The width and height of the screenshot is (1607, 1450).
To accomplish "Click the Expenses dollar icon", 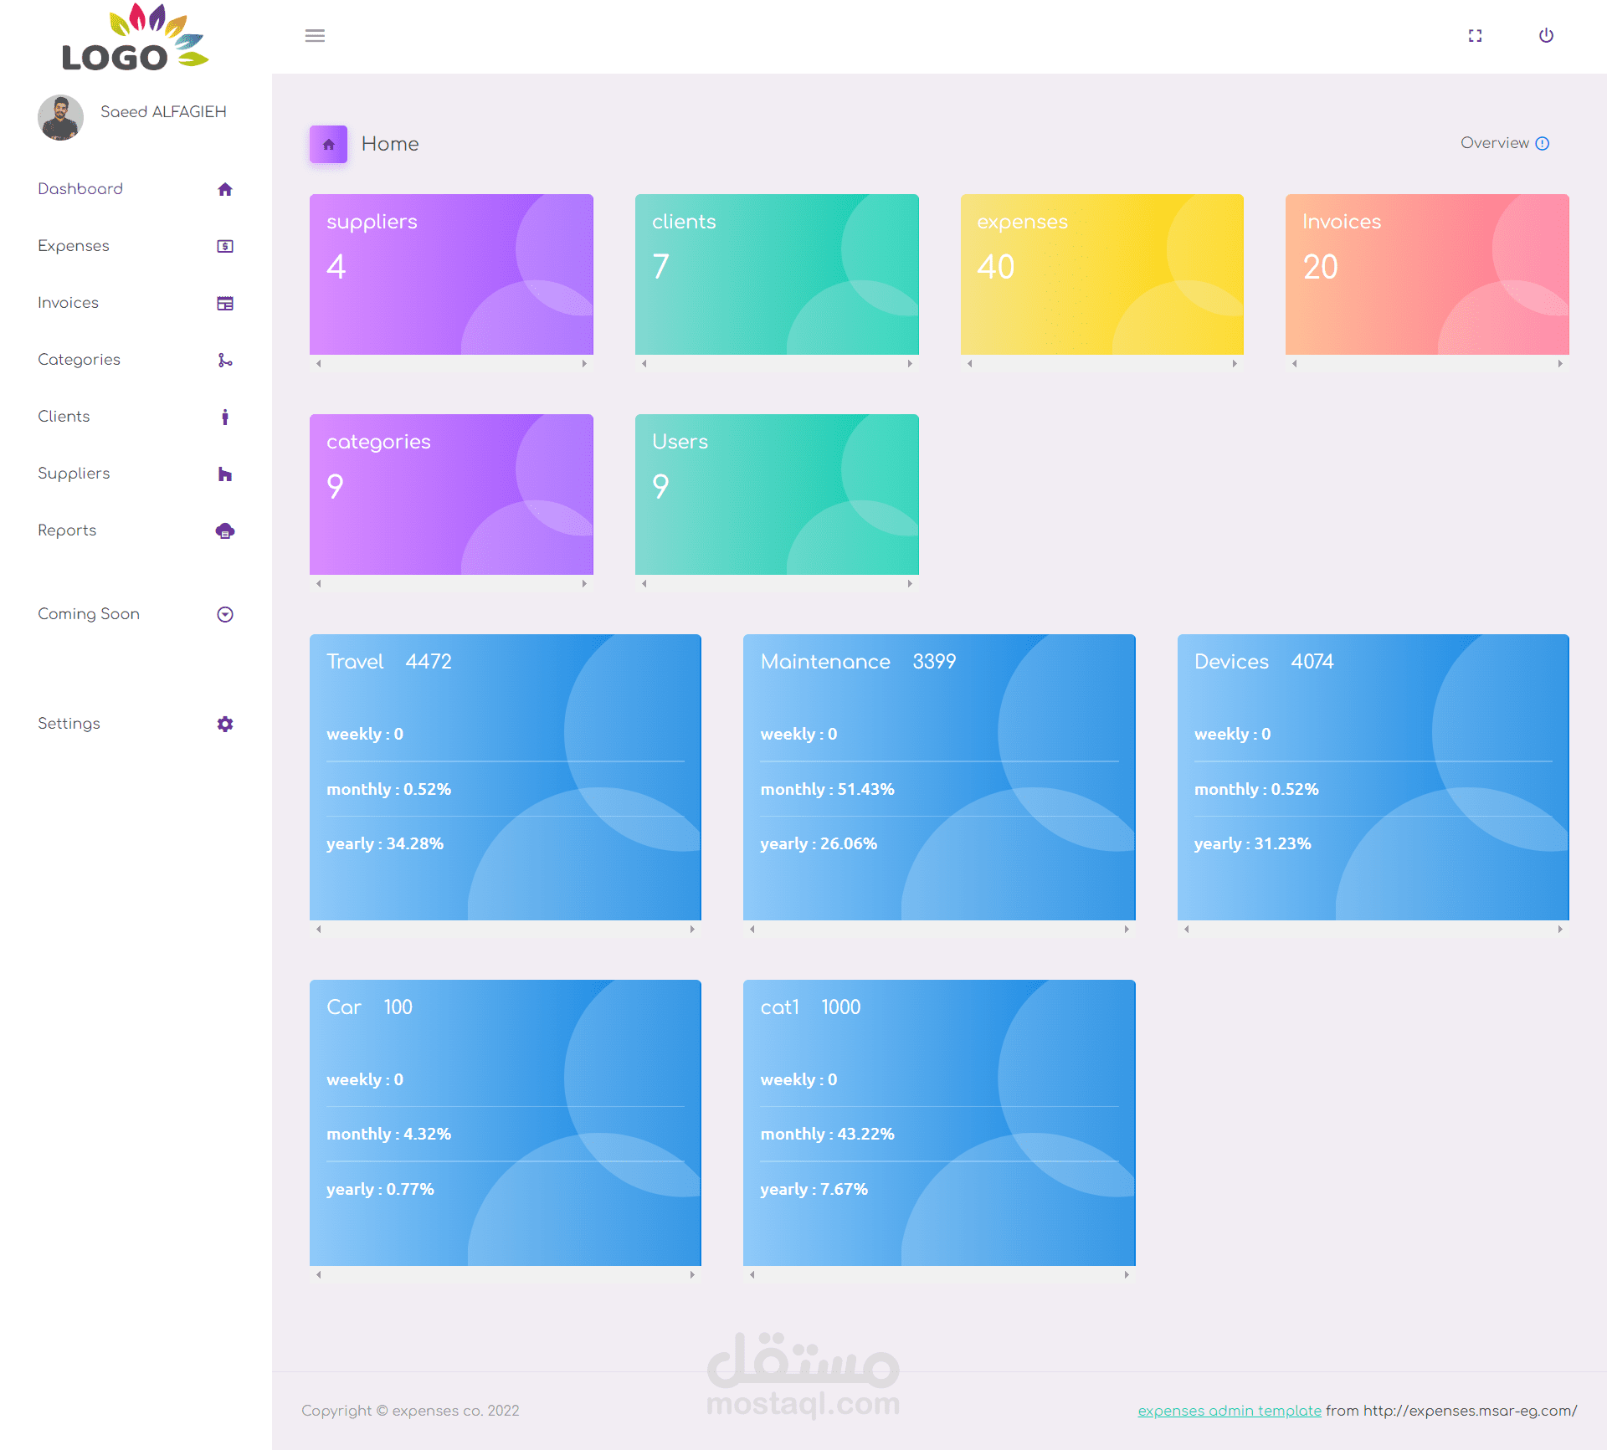I will click(224, 246).
